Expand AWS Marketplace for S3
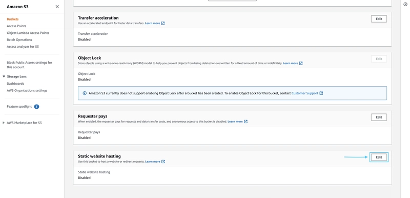The width and height of the screenshot is (410, 198). [x=4, y=123]
